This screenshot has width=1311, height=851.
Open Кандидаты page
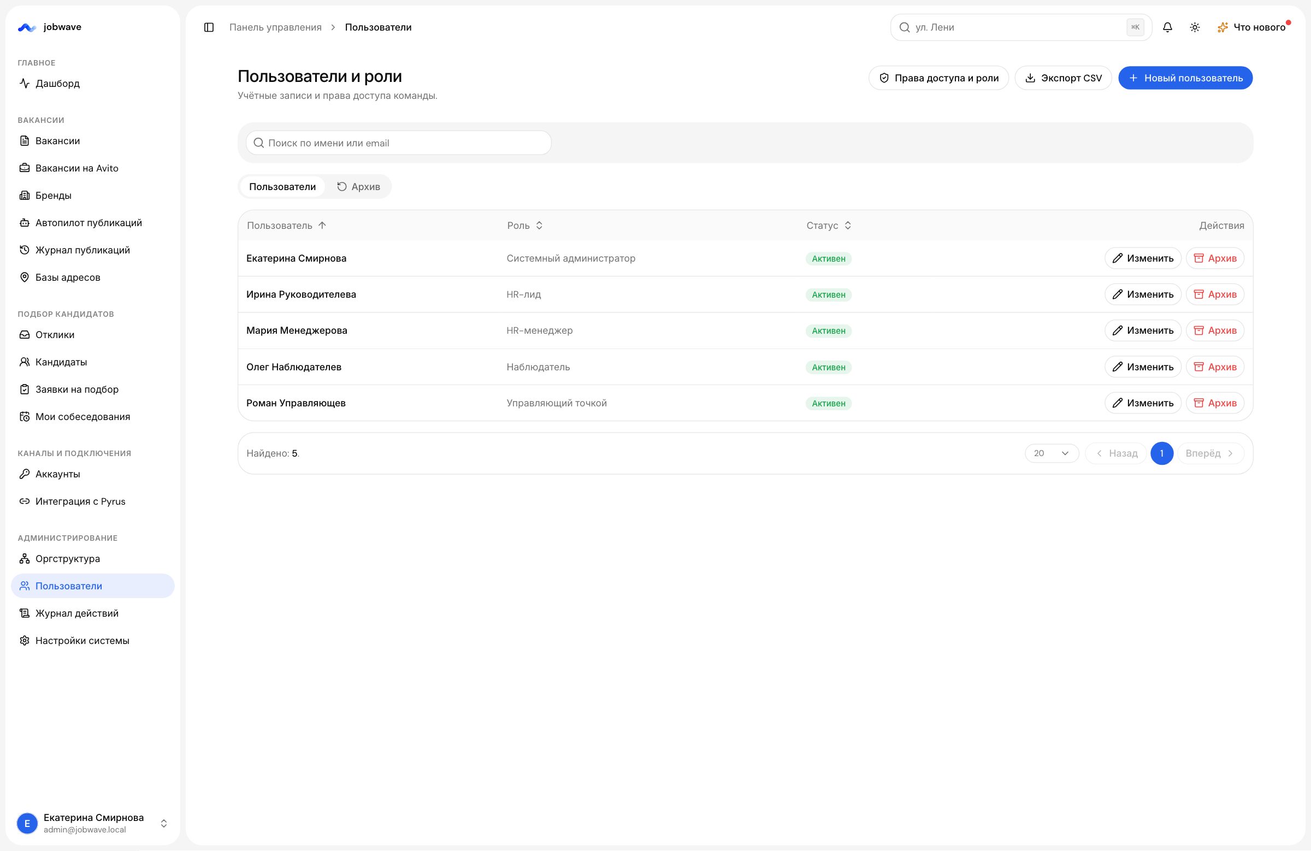pos(92,362)
